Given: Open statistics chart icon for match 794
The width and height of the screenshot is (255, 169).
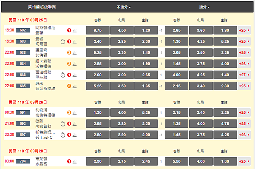Looking at the screenshot, I should click(74, 161).
